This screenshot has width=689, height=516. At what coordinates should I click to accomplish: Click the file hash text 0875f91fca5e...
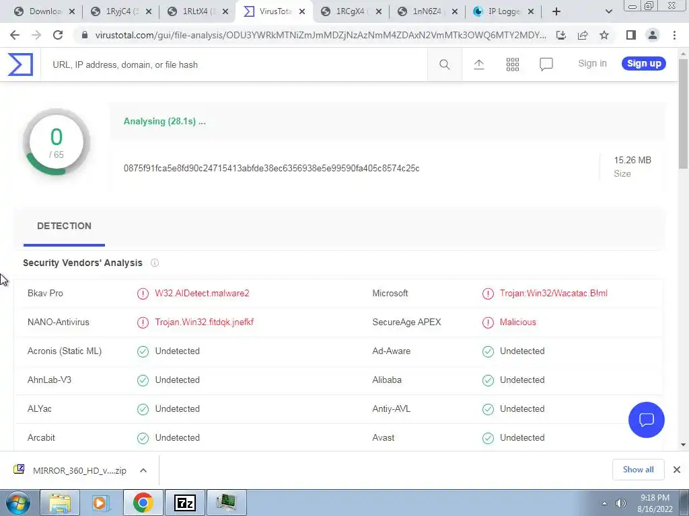click(272, 169)
